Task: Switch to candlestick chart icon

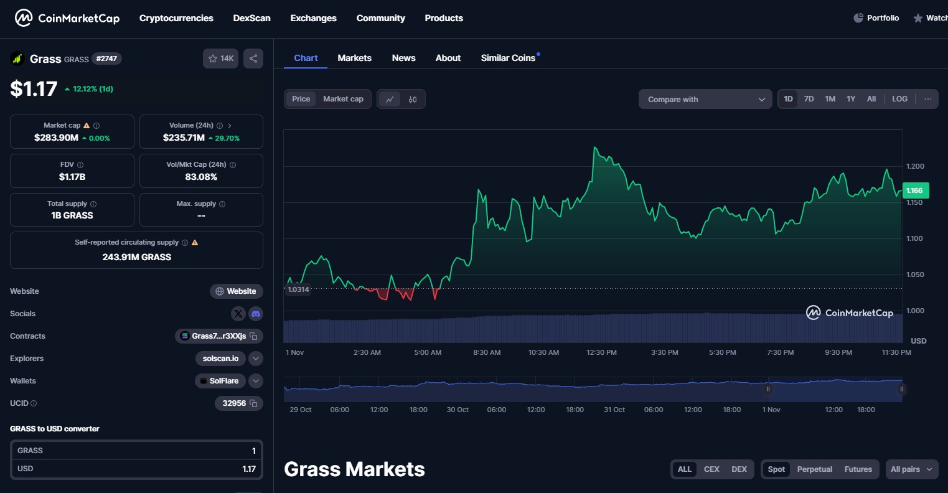Action: coord(413,99)
